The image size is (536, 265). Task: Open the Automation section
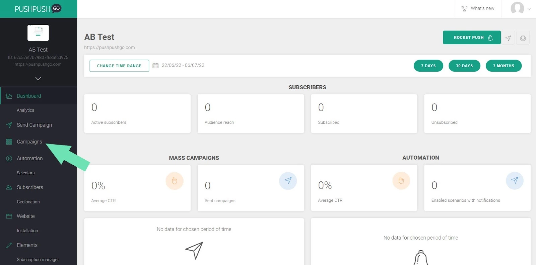coord(30,158)
